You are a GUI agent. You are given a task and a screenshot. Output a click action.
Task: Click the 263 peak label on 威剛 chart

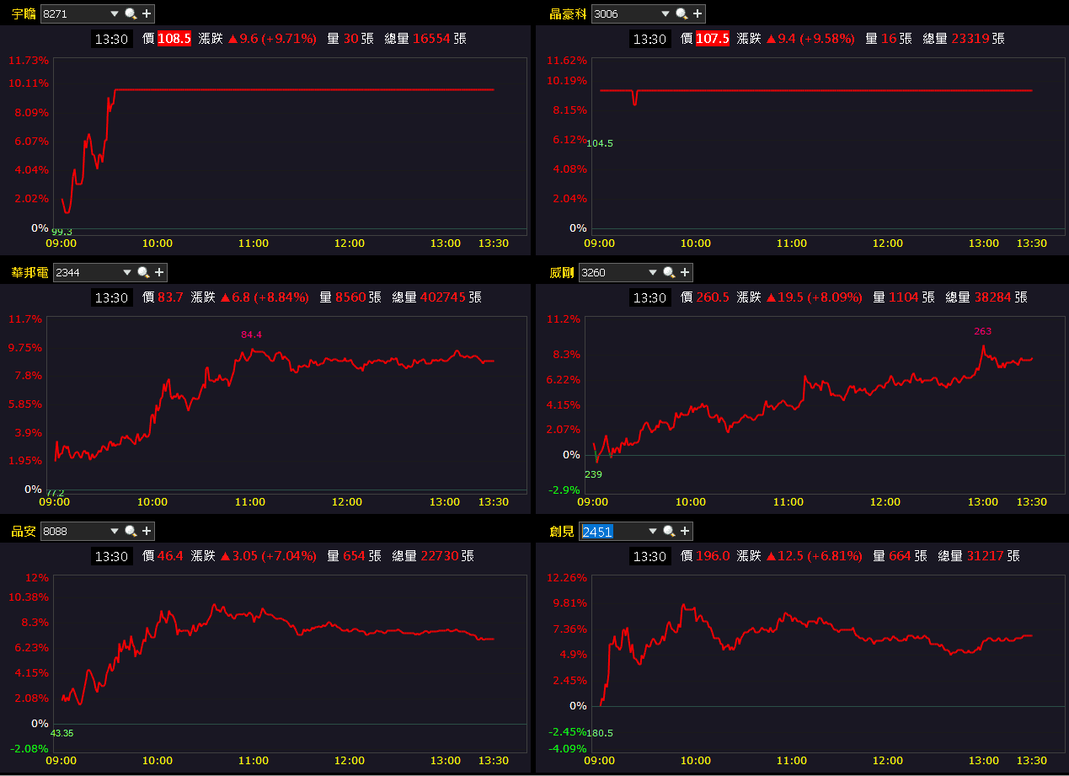982,331
